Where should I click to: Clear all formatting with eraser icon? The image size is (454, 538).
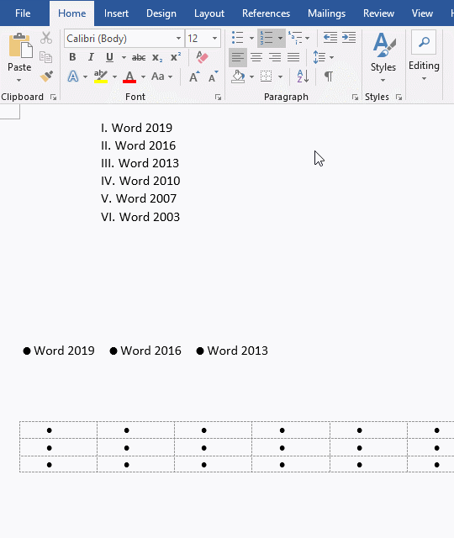coord(202,57)
